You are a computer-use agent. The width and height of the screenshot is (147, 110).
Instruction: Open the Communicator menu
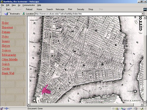point(29,5)
